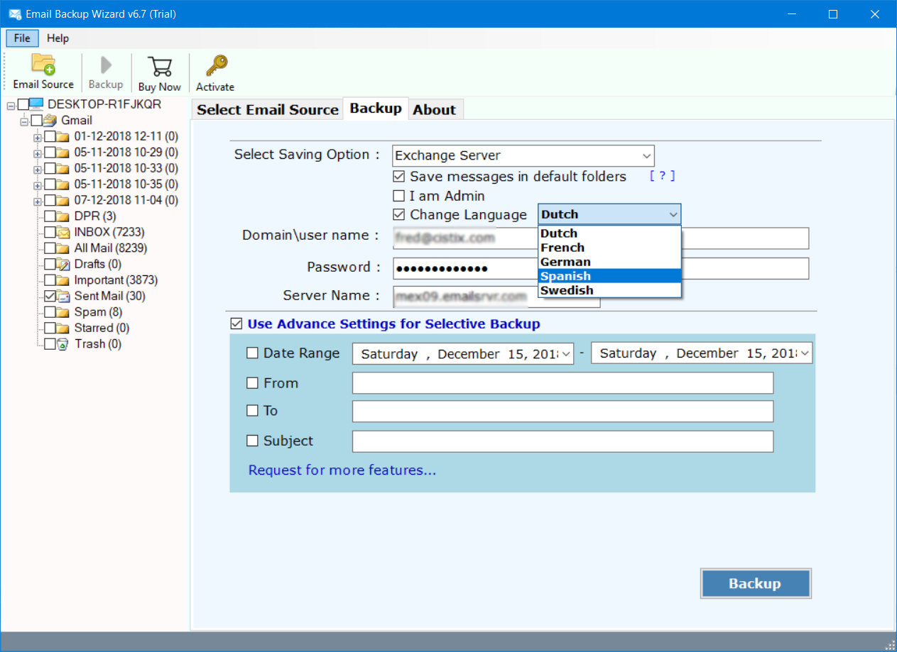Collapse the DESKTOP-R1FJKQR tree node

pyautogui.click(x=11, y=105)
